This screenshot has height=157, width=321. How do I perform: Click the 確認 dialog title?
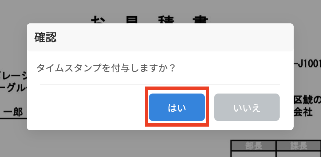click(x=45, y=37)
